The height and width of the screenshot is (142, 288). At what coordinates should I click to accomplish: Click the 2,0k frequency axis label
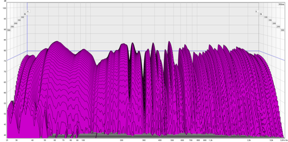[x=249, y=140]
